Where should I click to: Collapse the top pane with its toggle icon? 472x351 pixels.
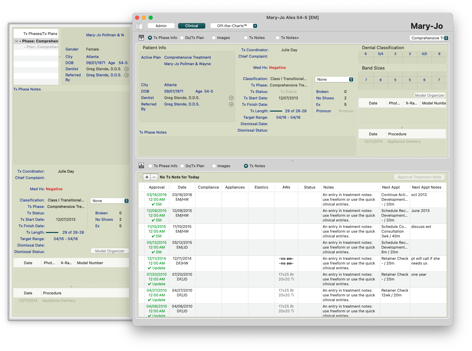(x=141, y=38)
